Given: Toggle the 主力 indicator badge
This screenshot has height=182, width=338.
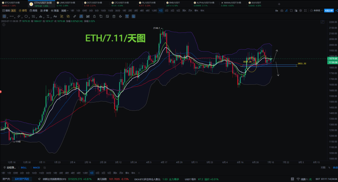Looking at the screenshot, I should (13, 11).
